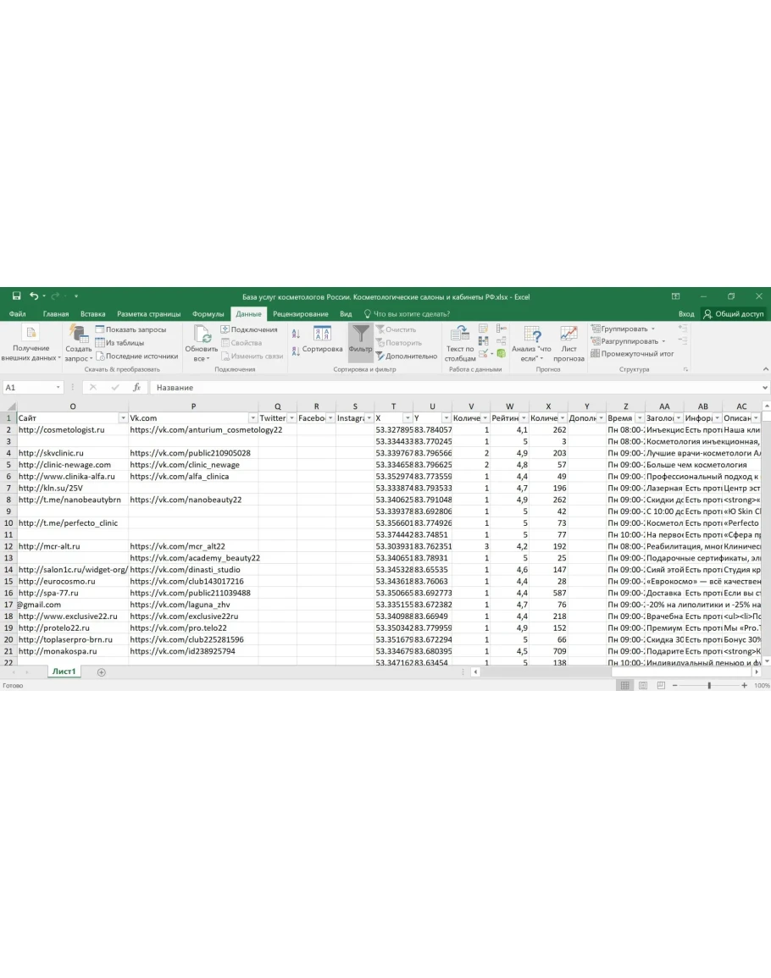Click Дополнительно advanced filter button
Viewport: 771px width, 978px height.
(x=407, y=356)
